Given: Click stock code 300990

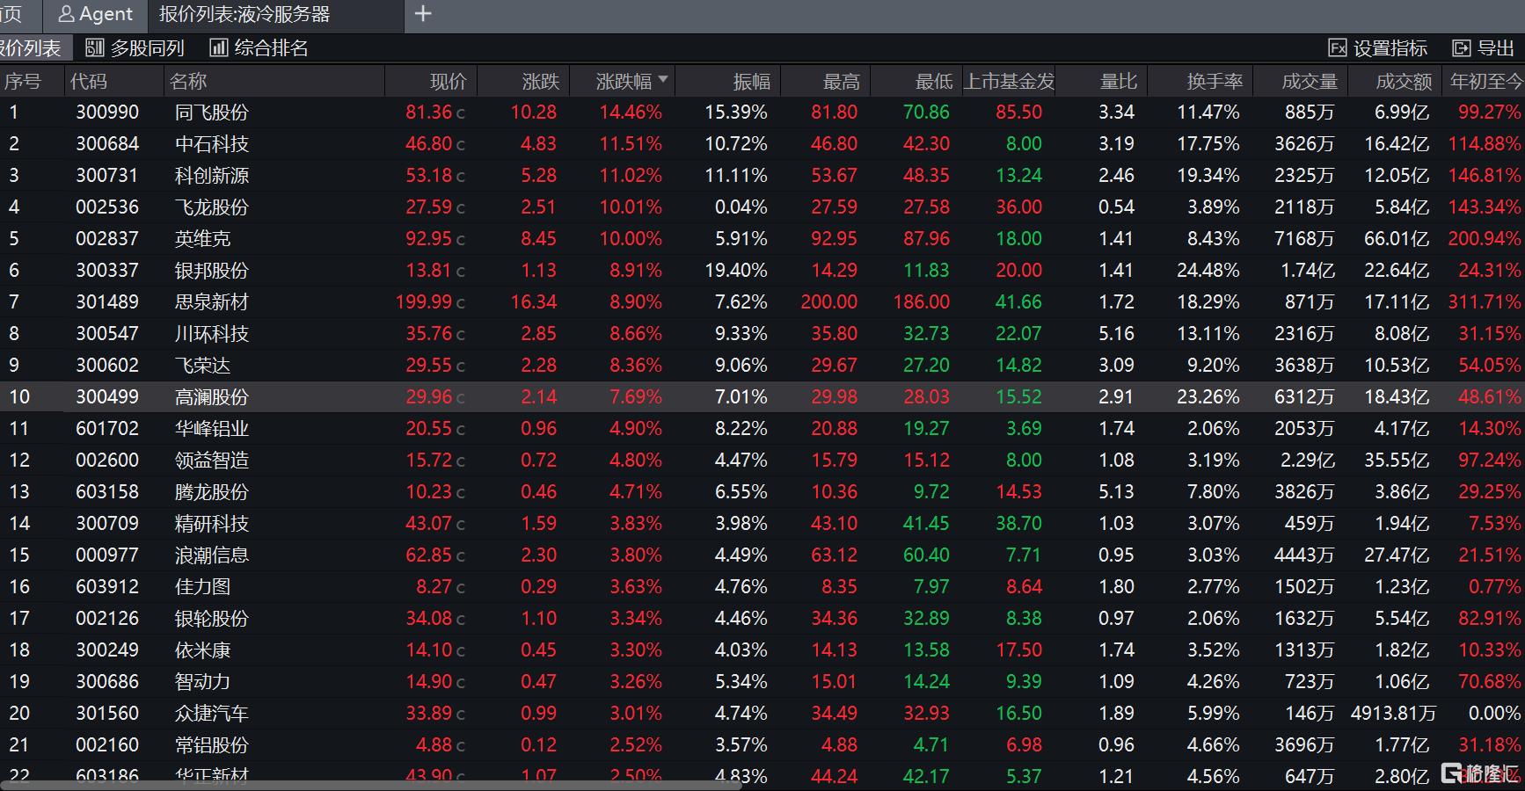Looking at the screenshot, I should (x=107, y=112).
